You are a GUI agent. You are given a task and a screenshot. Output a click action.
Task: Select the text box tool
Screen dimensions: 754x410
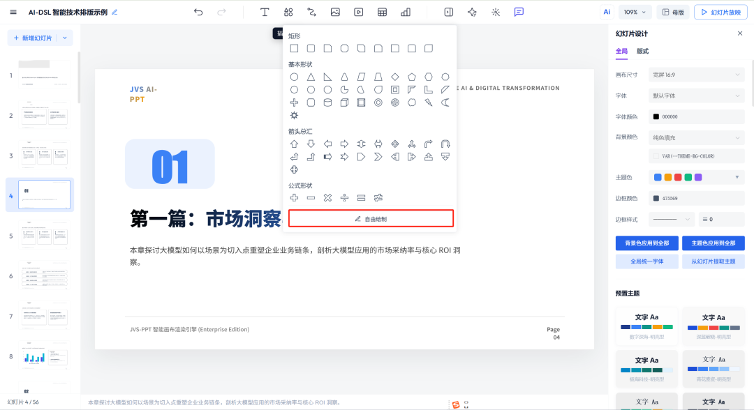(x=265, y=12)
